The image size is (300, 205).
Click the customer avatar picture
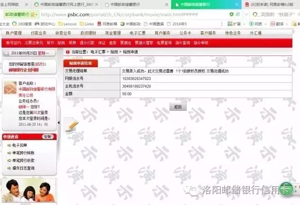point(10,87)
